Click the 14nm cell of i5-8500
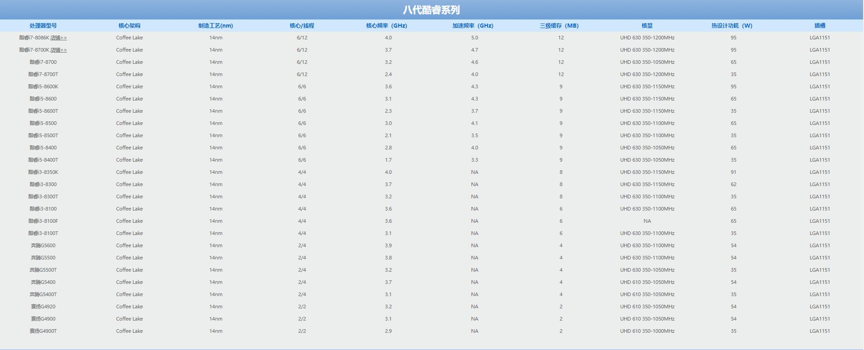This screenshot has height=350, width=864. (216, 123)
